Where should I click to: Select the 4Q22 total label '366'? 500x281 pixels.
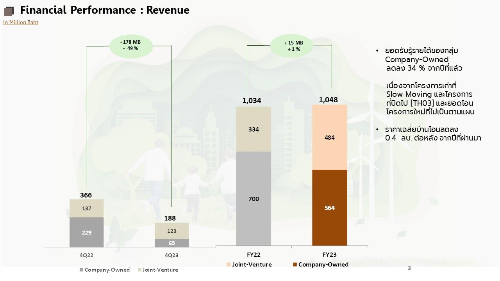[86, 195]
